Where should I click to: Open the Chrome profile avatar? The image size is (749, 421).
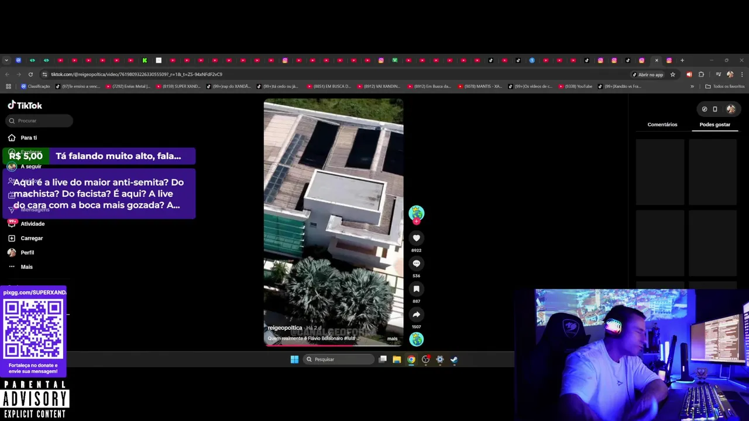point(730,74)
